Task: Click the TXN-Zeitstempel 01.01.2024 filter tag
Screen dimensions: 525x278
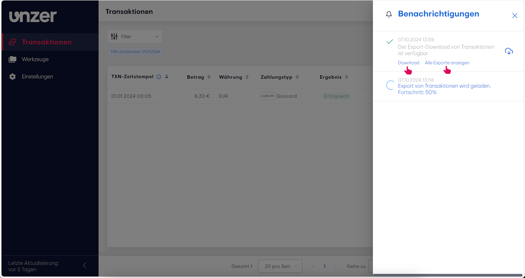Action: tap(135, 52)
